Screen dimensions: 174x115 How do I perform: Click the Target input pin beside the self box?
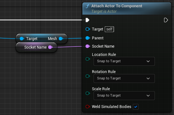pyautogui.click(x=88, y=29)
